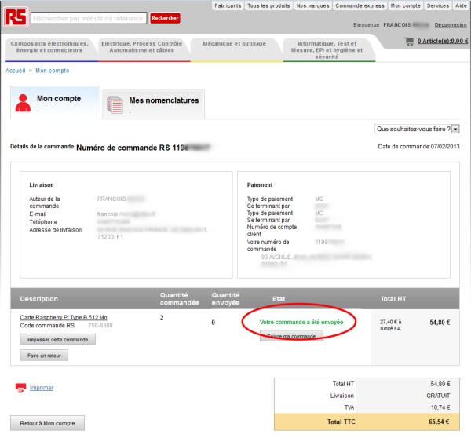Click the red person Mon compte icon

pyautogui.click(x=23, y=103)
